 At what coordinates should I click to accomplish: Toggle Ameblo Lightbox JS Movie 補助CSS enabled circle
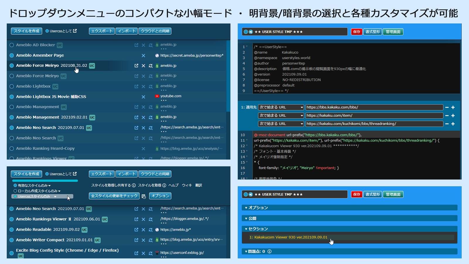click(x=12, y=97)
